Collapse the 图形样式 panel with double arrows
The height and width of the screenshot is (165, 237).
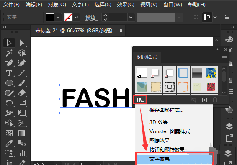click(x=218, y=49)
